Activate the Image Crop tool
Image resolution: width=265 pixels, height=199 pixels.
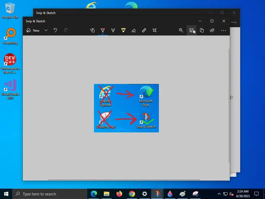(154, 30)
